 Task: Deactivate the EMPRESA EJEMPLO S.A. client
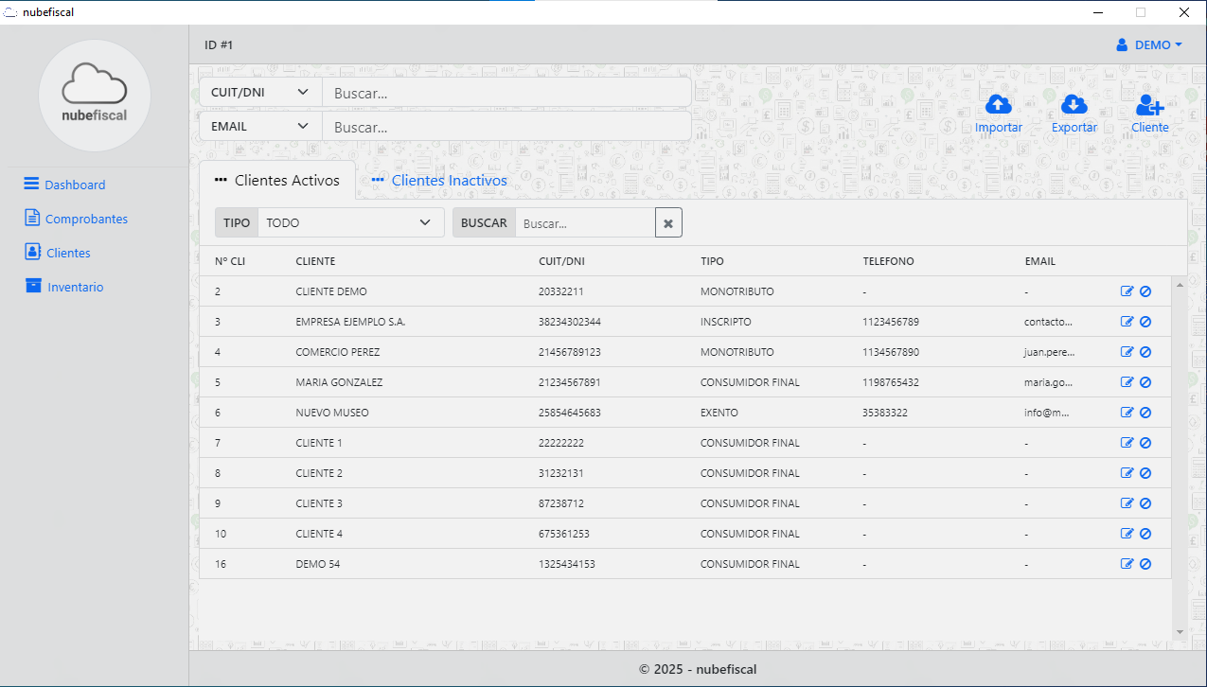tap(1145, 322)
